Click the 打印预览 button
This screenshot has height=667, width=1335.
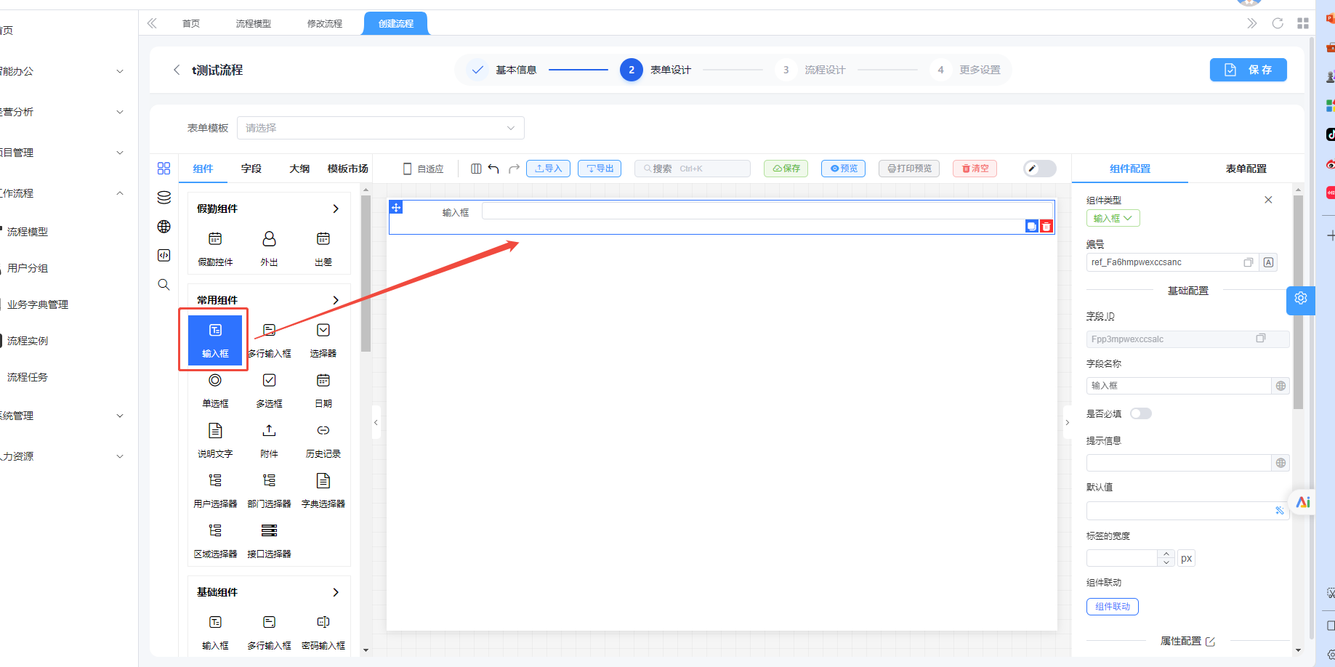pyautogui.click(x=909, y=169)
